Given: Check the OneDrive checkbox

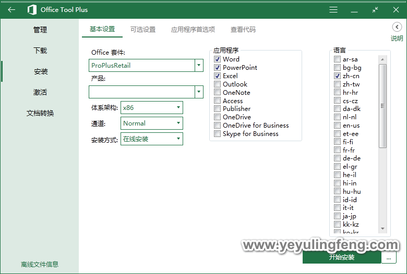Looking at the screenshot, I should 217,117.
